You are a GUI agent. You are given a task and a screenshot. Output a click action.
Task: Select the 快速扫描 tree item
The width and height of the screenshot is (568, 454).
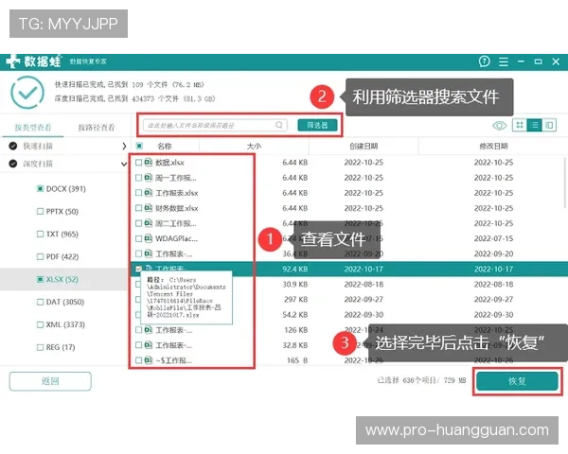pos(38,146)
